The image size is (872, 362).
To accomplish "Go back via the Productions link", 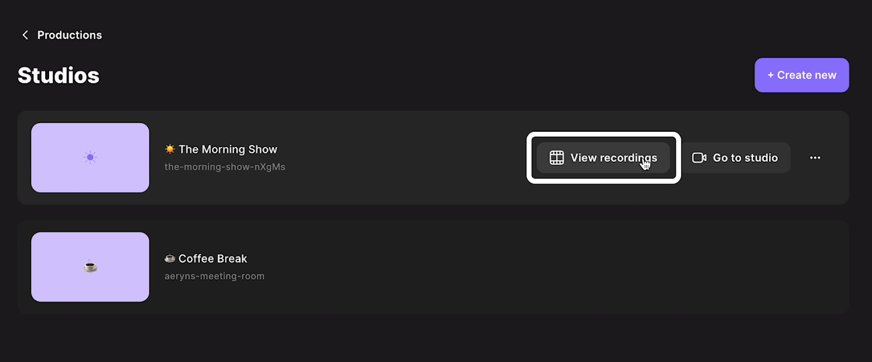I will (69, 35).
